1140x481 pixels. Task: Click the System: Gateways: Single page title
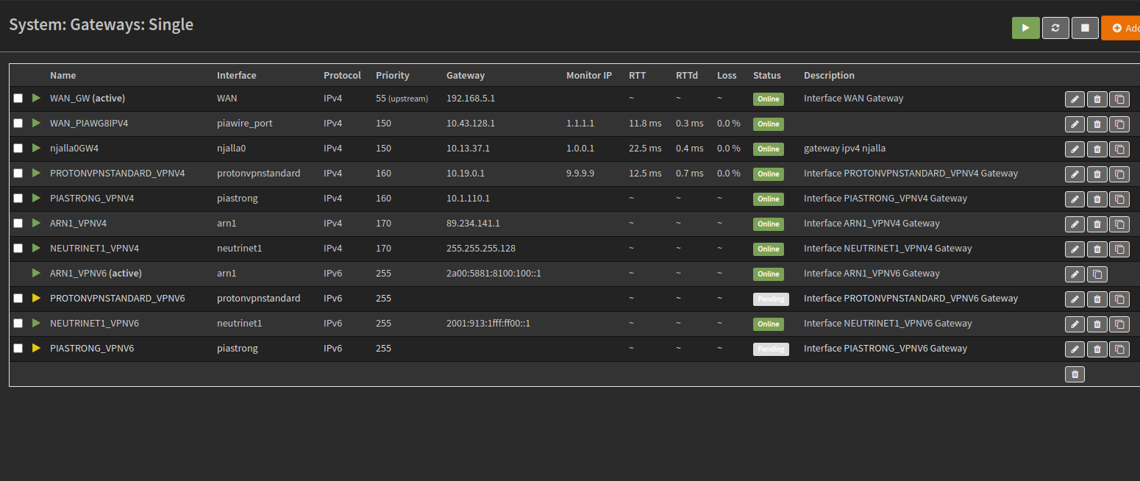[101, 24]
